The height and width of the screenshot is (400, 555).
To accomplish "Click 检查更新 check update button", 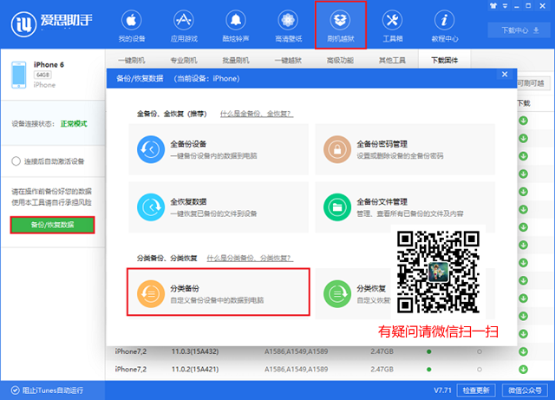I will tap(476, 390).
